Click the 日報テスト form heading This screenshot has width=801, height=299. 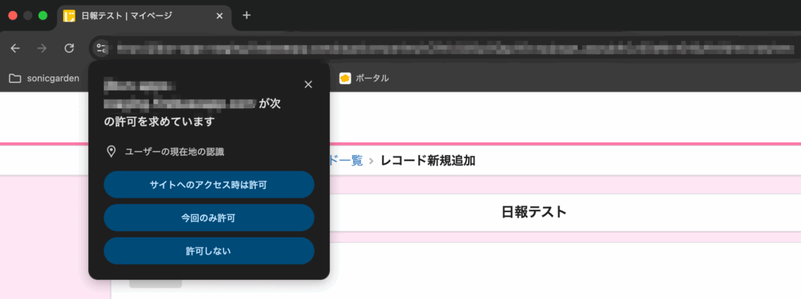[534, 213]
